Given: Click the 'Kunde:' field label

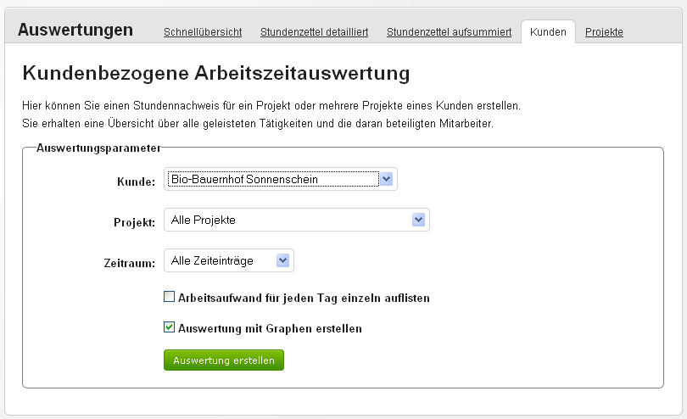Looking at the screenshot, I should 136,182.
